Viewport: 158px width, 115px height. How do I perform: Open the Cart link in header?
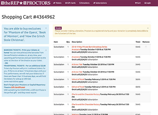pos(138,3)
